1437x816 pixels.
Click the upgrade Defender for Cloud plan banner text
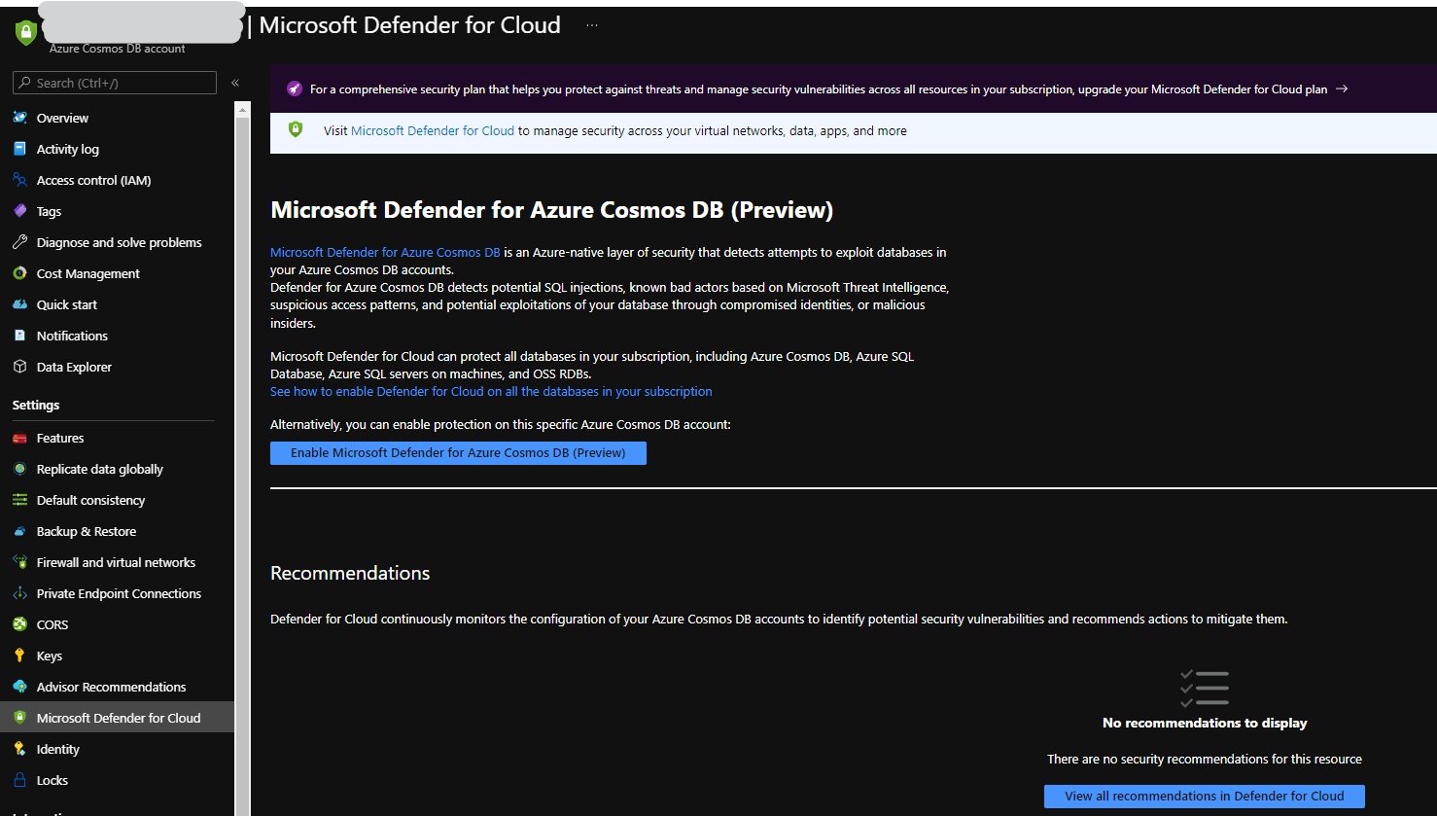click(x=819, y=89)
